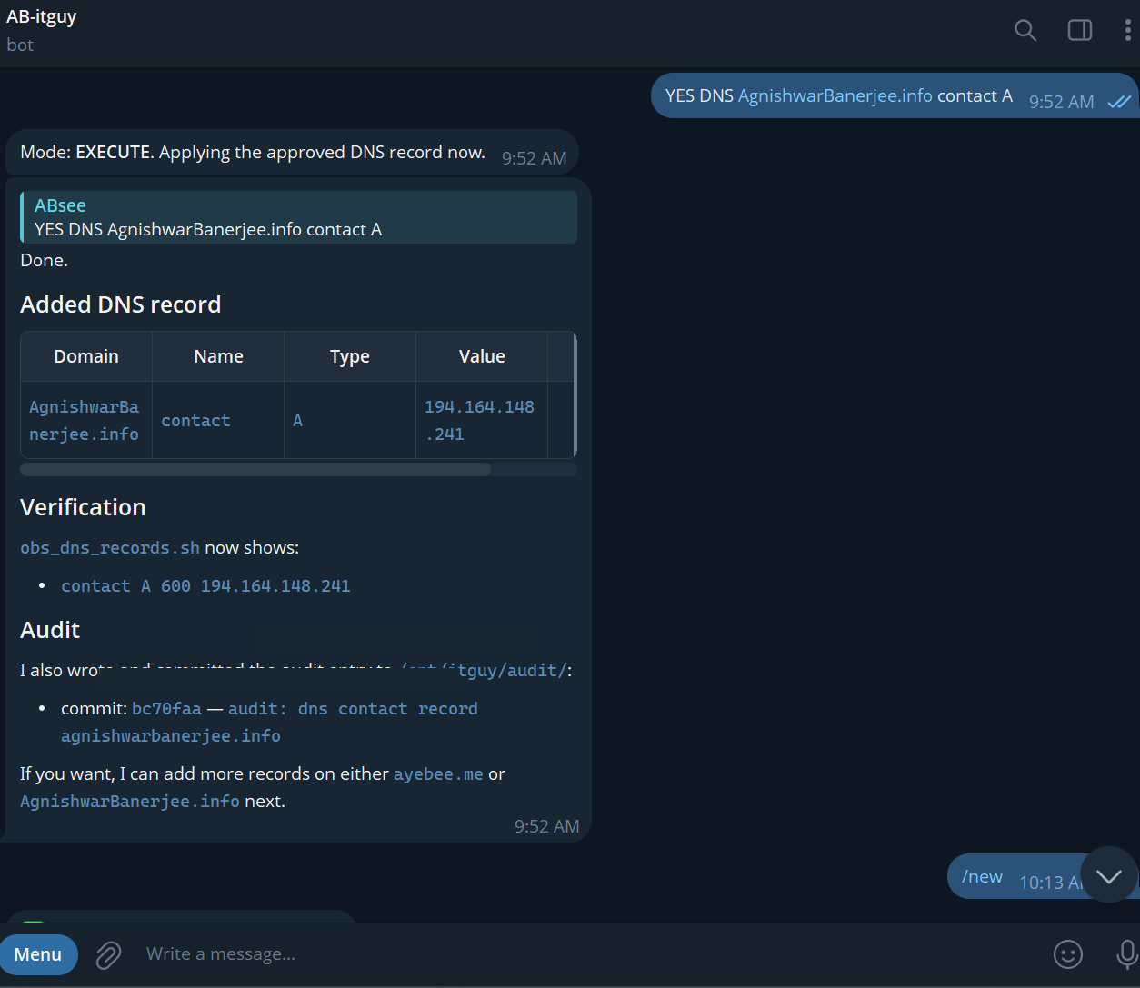Click the 'Verification' heading
The width and height of the screenshot is (1140, 988).
[x=83, y=507]
